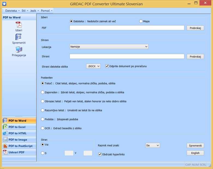This screenshot has height=169, width=213.
Task: Select the Zaporeden layout option
Action: [43, 92]
